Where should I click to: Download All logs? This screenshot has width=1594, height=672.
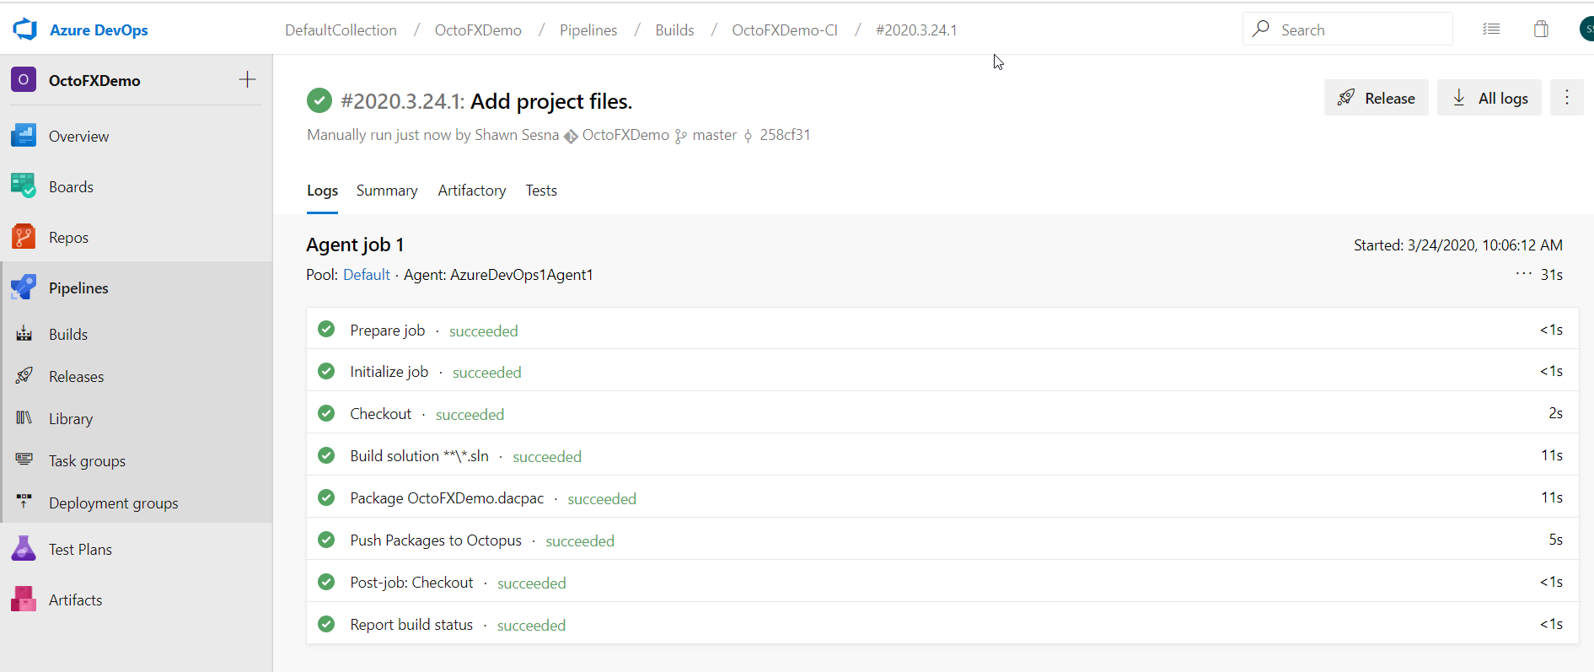(1489, 98)
